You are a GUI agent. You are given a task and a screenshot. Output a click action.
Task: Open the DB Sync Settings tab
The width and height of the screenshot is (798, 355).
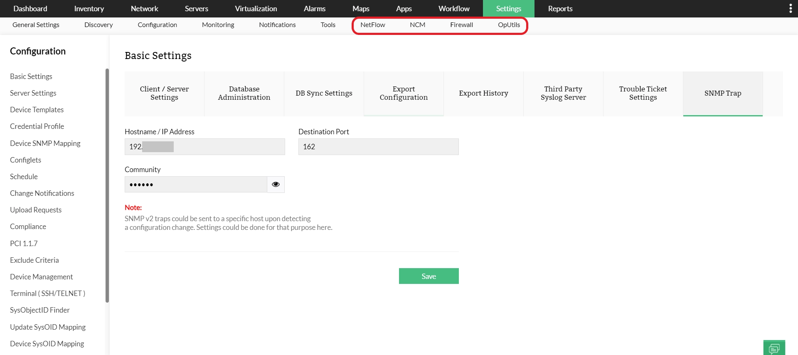pyautogui.click(x=324, y=94)
